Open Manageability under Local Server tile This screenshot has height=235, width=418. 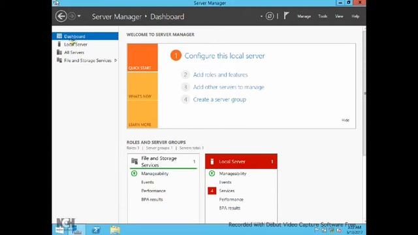(233, 174)
